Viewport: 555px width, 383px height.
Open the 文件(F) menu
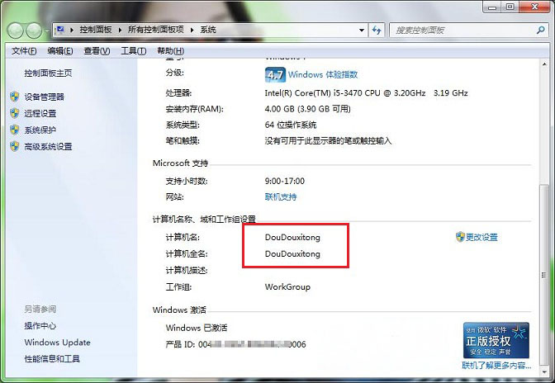tap(24, 51)
